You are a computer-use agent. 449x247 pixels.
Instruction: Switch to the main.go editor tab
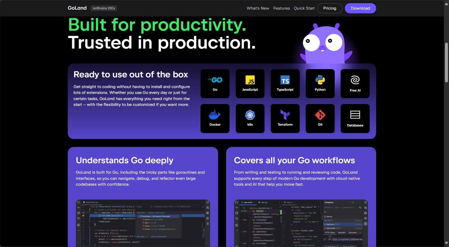(263, 202)
